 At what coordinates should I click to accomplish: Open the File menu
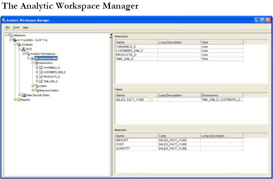pyautogui.click(x=7, y=28)
